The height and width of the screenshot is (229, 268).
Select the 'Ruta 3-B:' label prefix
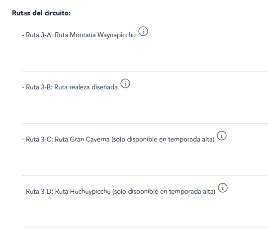tap(39, 87)
